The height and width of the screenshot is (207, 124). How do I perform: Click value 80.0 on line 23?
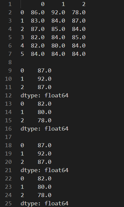(x=44, y=187)
